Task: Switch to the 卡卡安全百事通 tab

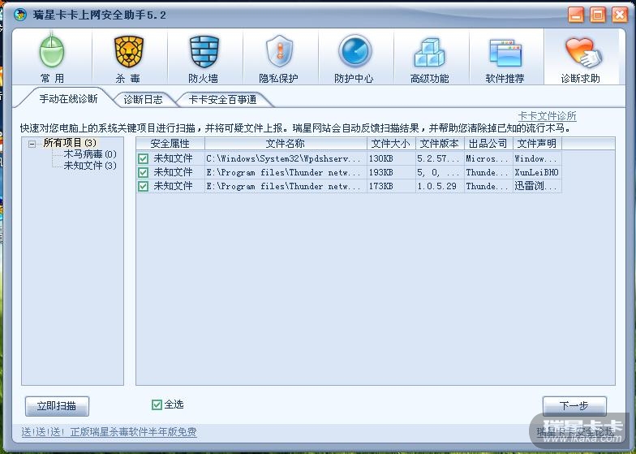Action: point(222,99)
